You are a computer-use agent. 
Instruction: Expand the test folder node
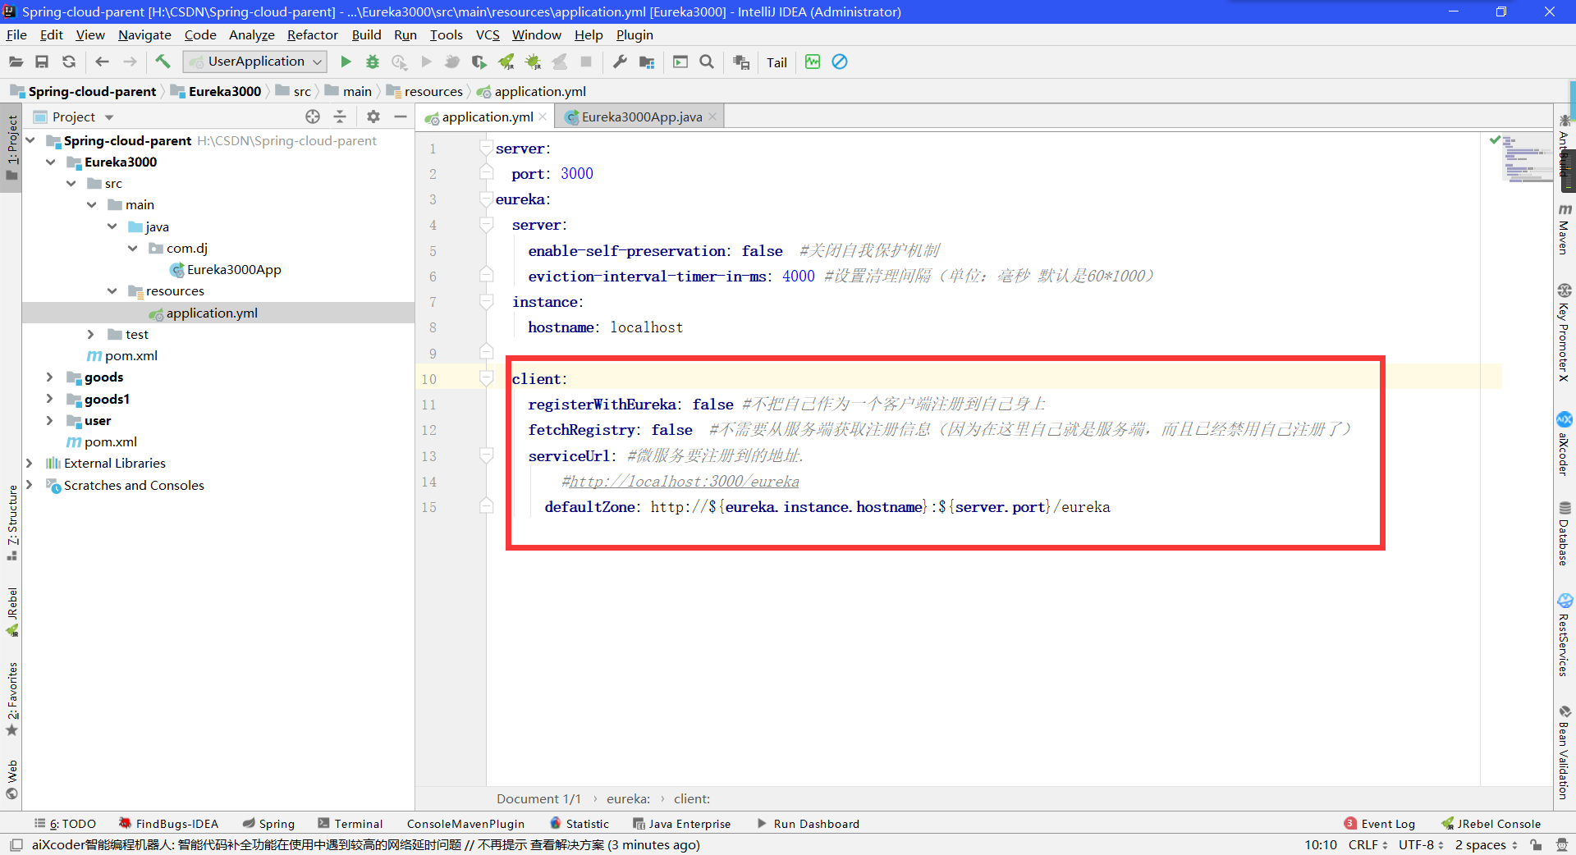pyautogui.click(x=91, y=334)
